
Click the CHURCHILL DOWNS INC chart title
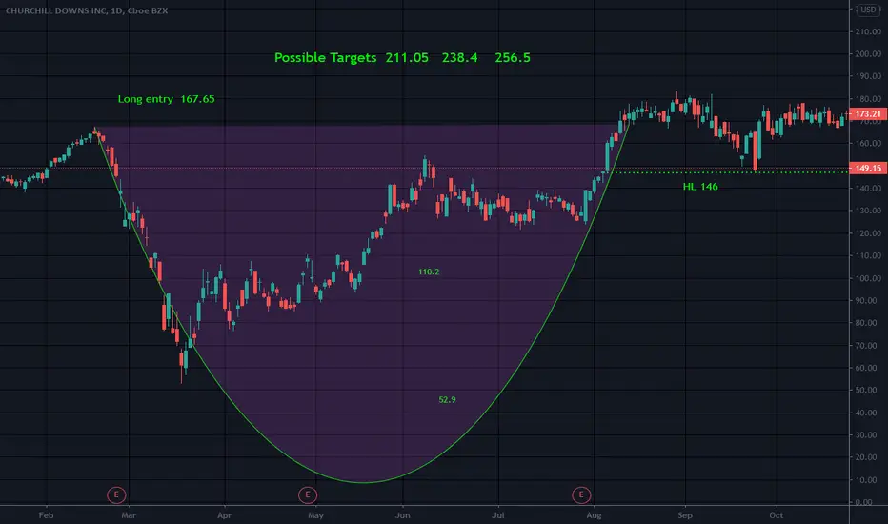tap(87, 10)
